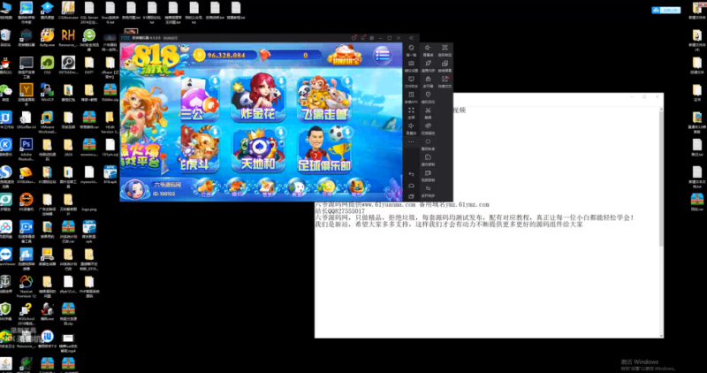The image size is (707, 373).
Task: Open emulator keyboard mapping (键位设置)
Action: [x=411, y=66]
